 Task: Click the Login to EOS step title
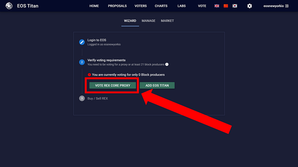97,40
